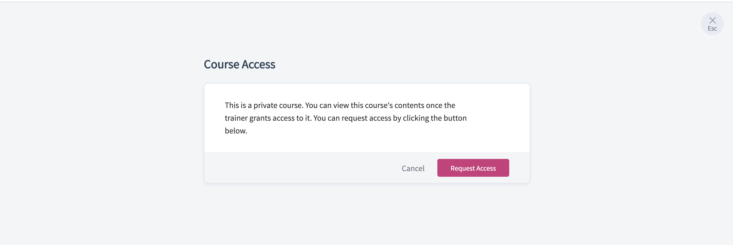Viewport: 733px width, 245px height.
Task: Click the word "Access" in the heading
Action: 258,64
